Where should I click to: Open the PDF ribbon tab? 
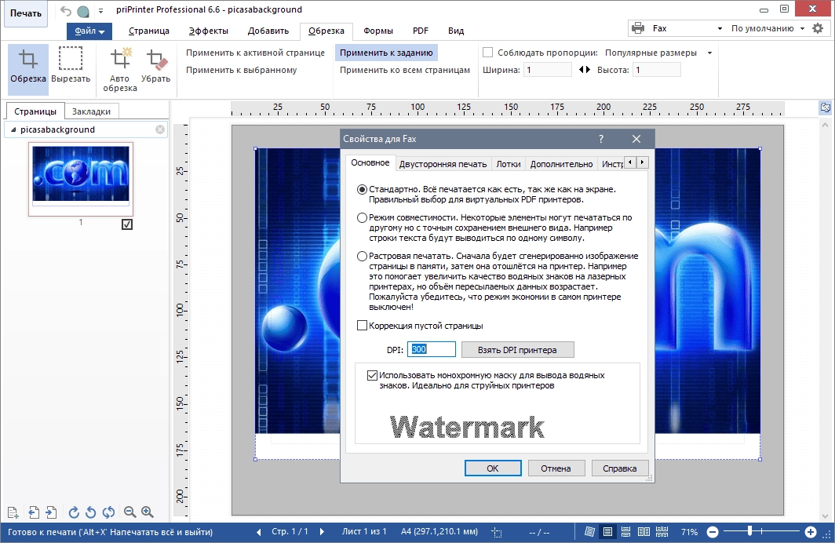(421, 31)
